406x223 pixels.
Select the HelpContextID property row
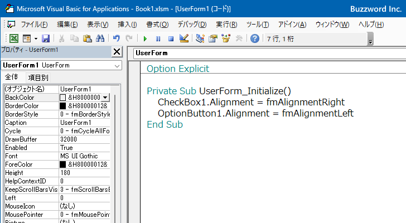[x=57, y=181]
